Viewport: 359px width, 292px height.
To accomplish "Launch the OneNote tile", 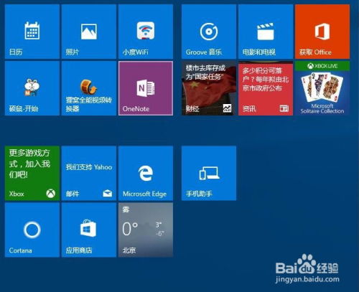I will (x=146, y=88).
